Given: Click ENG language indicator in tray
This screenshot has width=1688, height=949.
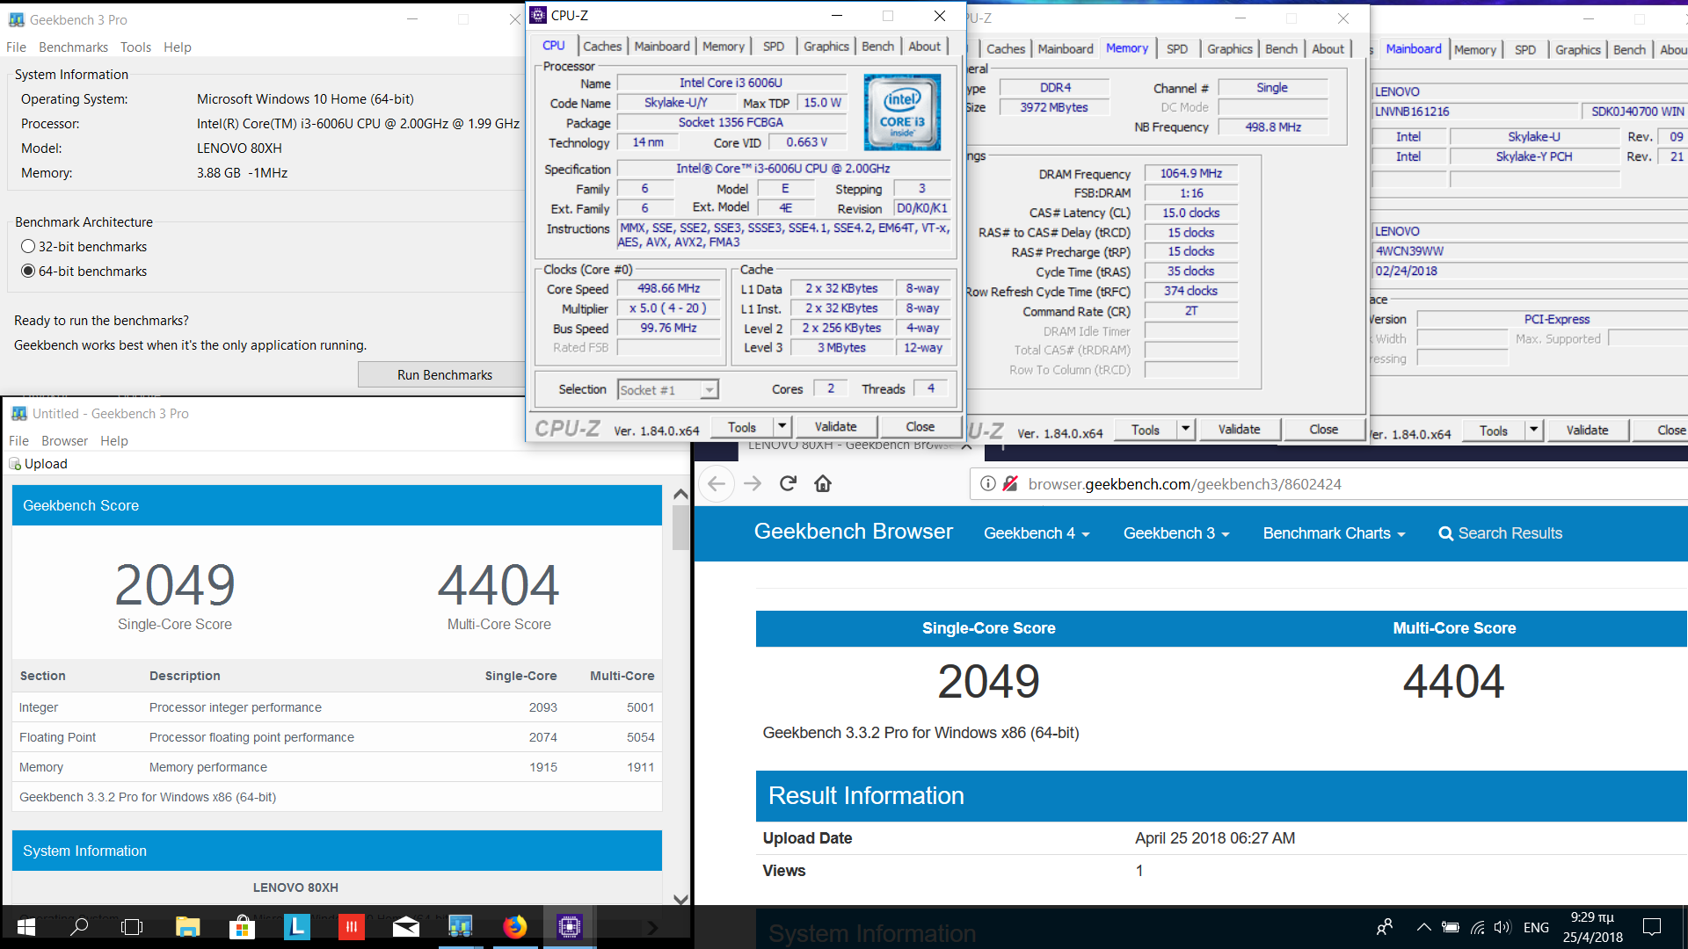Looking at the screenshot, I should coord(1536,927).
